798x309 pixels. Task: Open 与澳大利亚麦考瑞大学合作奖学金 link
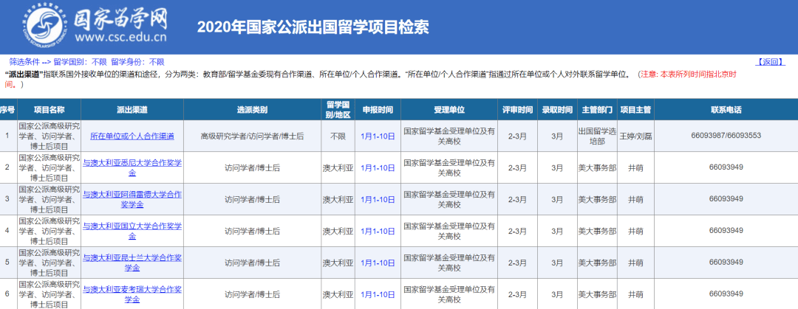[x=132, y=294]
